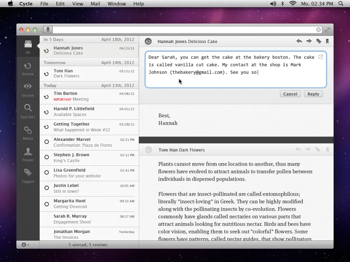
Task: Forward the Delicious Cake message
Action: tap(309, 41)
